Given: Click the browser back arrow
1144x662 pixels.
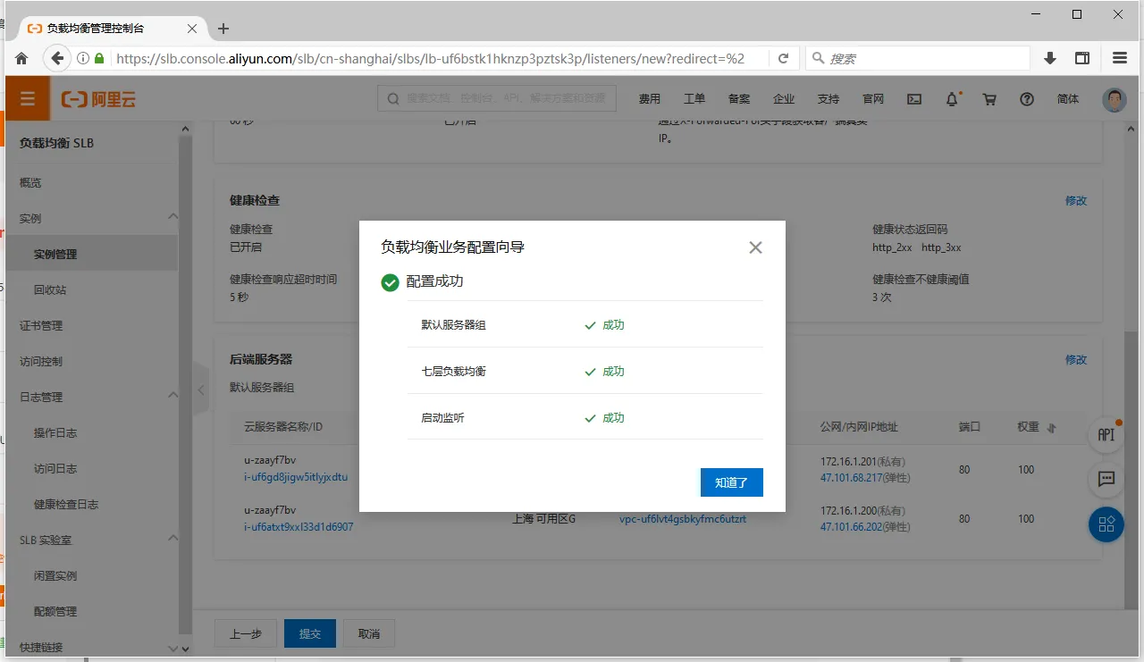Looking at the screenshot, I should pyautogui.click(x=57, y=58).
